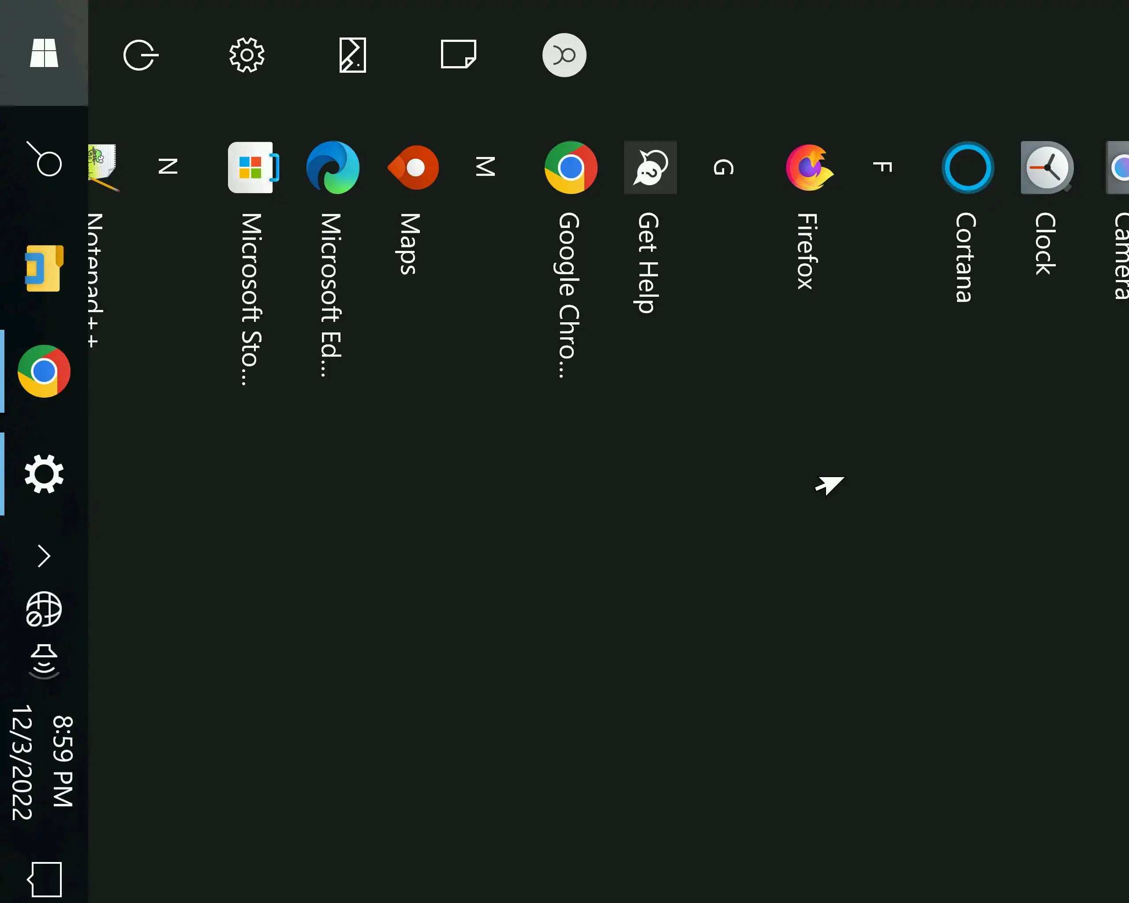Jump to letter M section header
The height and width of the screenshot is (903, 1129).
pos(485,167)
